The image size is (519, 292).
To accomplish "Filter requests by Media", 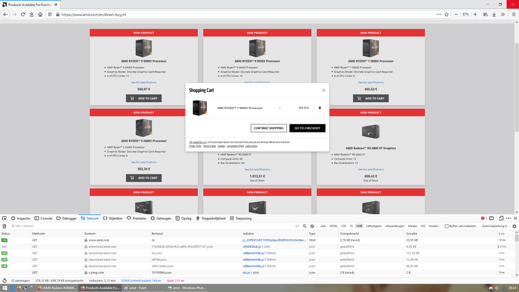I will [413, 226].
